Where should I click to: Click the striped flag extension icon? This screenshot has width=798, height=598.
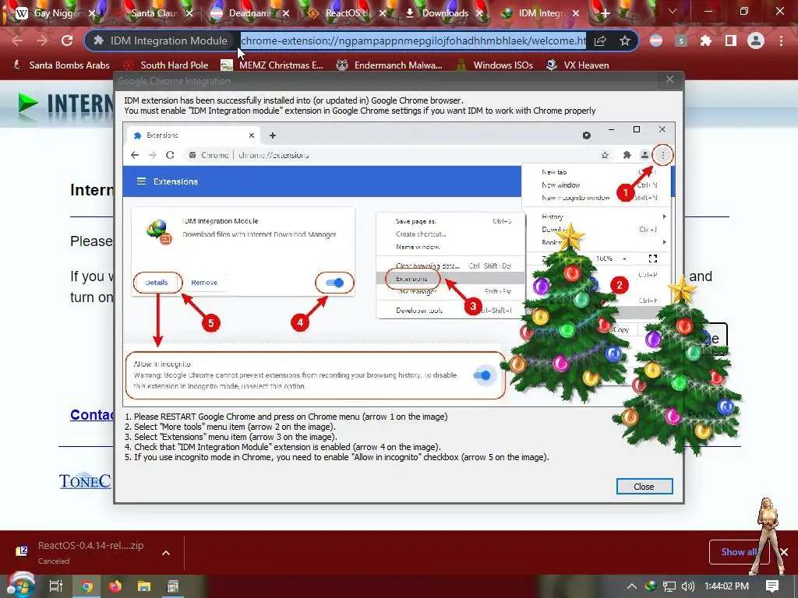point(656,40)
